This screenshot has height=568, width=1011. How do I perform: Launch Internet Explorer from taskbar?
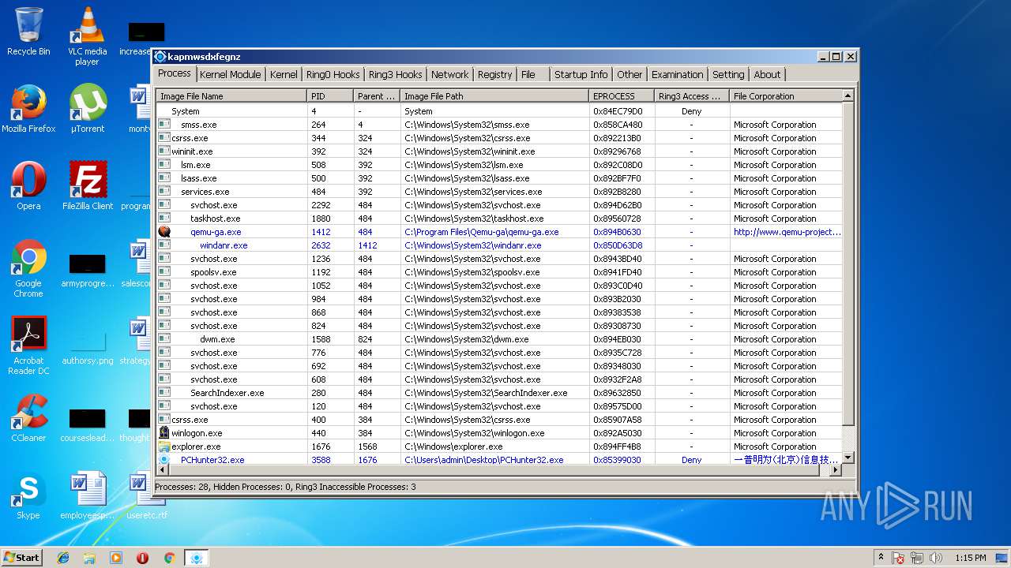click(x=63, y=558)
